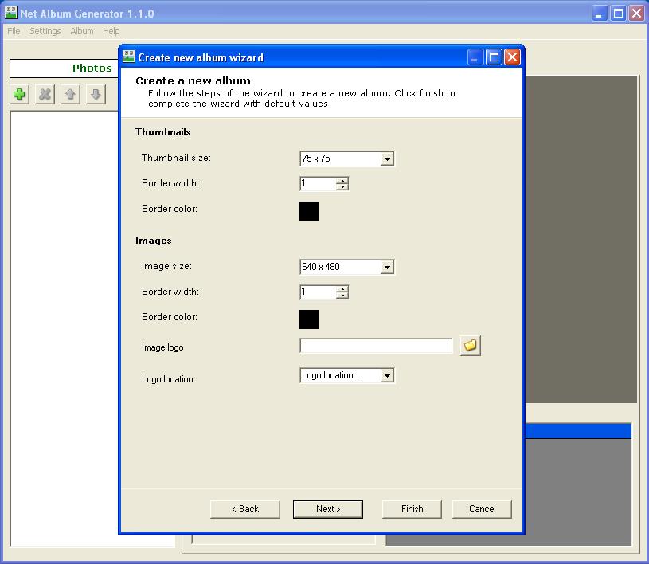This screenshot has width=649, height=564.
Task: Click the Image logo label
Action: click(162, 347)
